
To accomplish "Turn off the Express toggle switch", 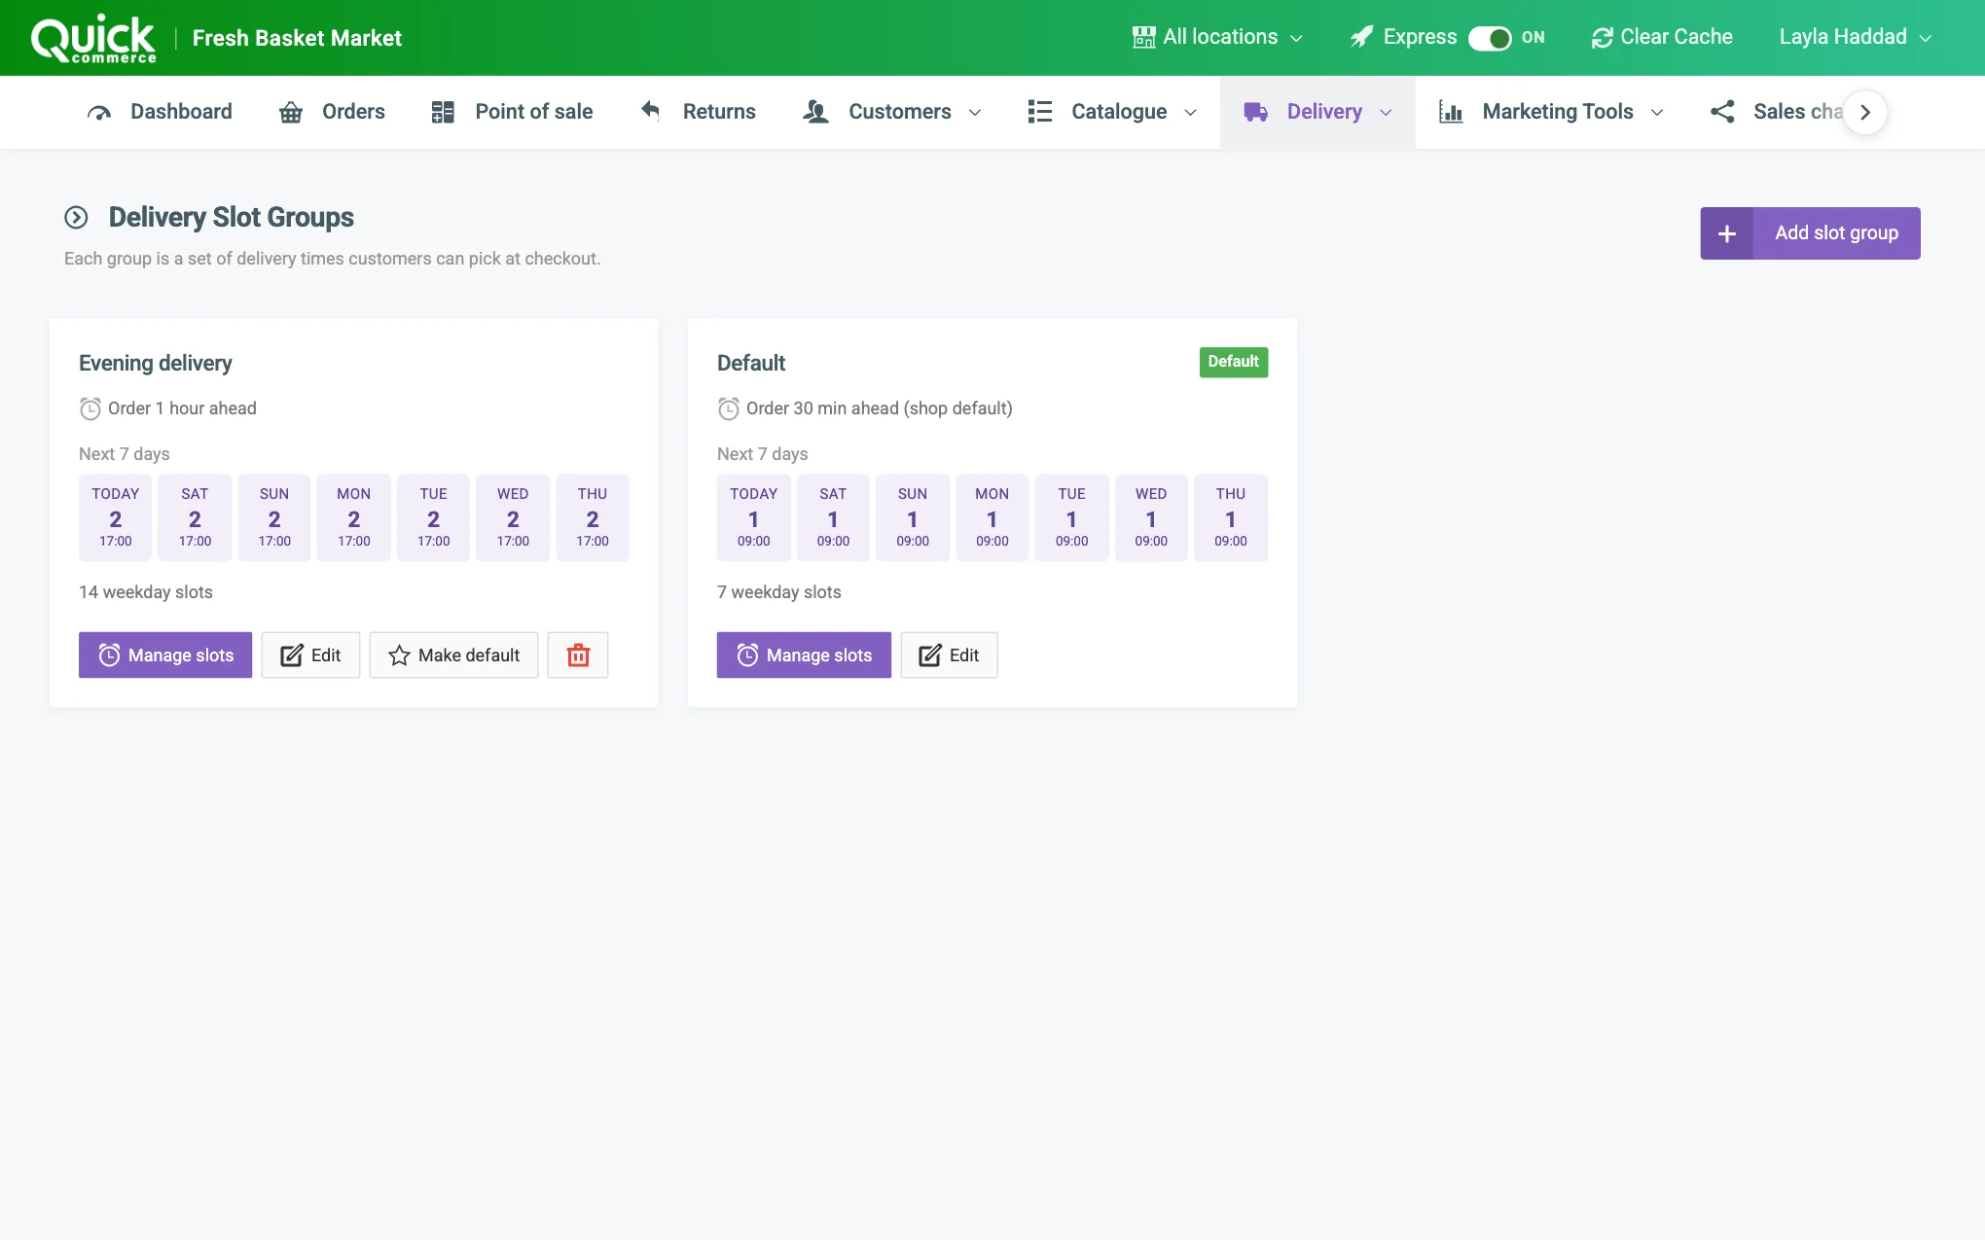I will point(1490,38).
